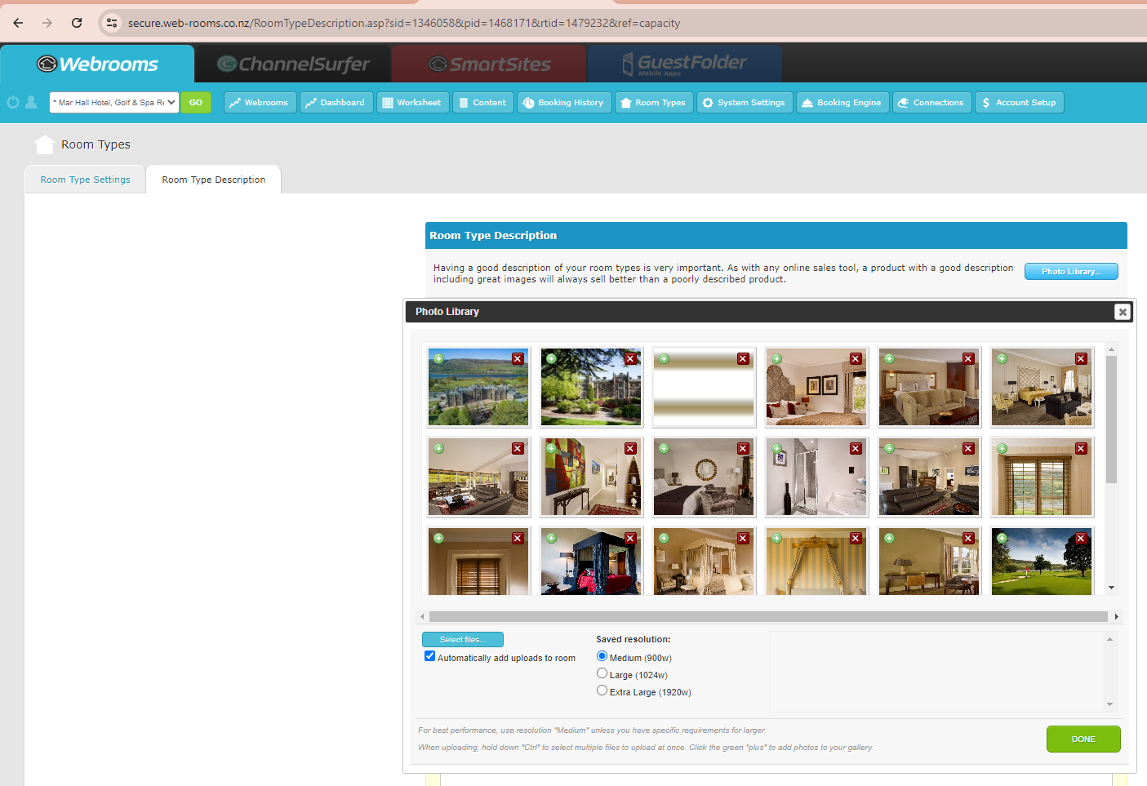Image resolution: width=1147 pixels, height=786 pixels.
Task: Close the Photo Library dialog
Action: pyautogui.click(x=1123, y=312)
